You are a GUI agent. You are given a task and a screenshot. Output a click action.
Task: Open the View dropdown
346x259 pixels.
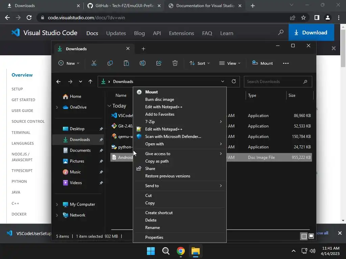point(230,63)
